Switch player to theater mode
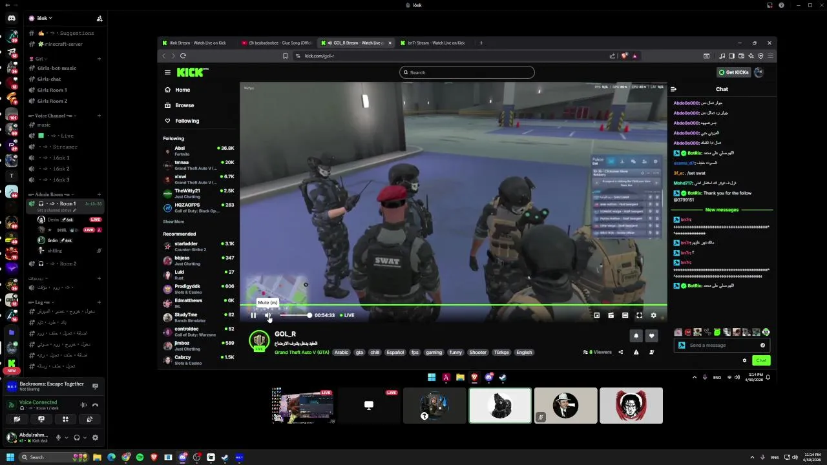The image size is (827, 465). tap(625, 315)
